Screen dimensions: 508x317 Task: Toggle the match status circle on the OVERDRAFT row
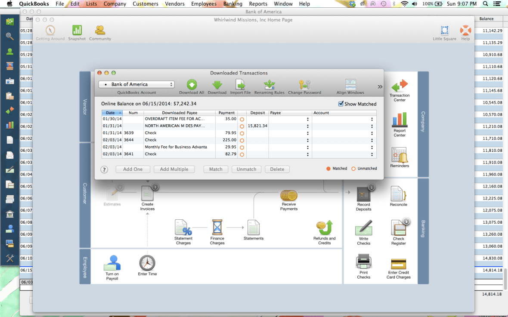242,119
